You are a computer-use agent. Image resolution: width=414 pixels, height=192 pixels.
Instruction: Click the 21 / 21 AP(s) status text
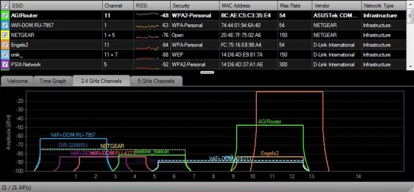click(x=16, y=187)
